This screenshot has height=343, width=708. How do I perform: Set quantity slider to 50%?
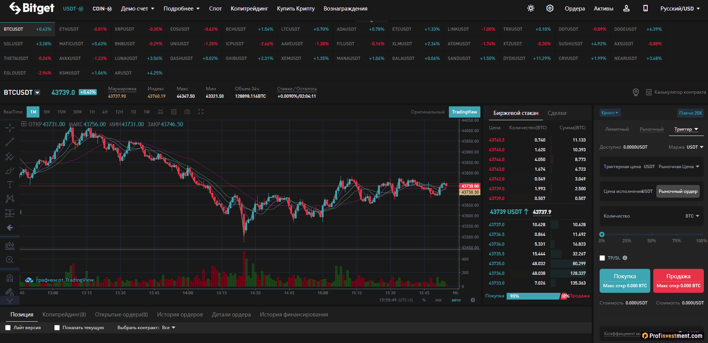652,235
